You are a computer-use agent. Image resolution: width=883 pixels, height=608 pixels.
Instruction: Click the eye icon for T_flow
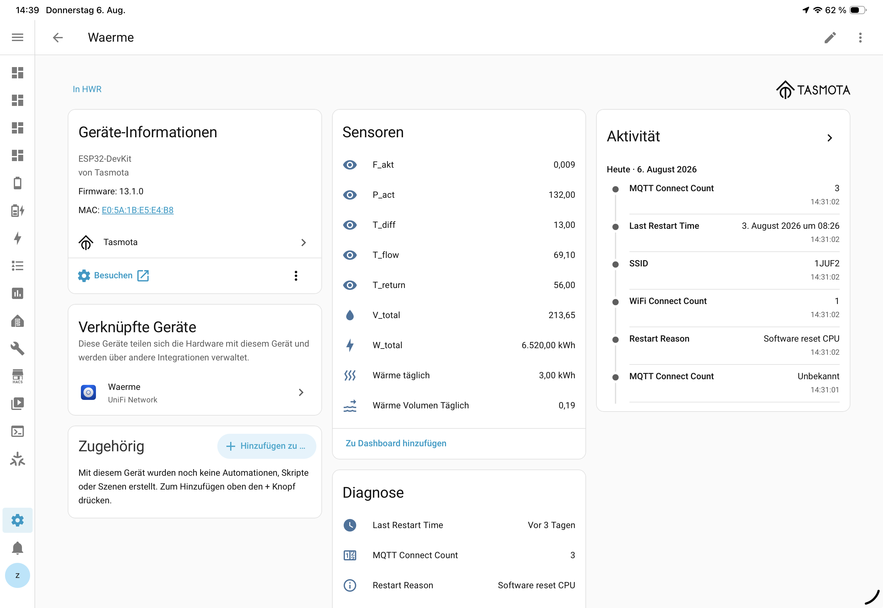(x=349, y=255)
